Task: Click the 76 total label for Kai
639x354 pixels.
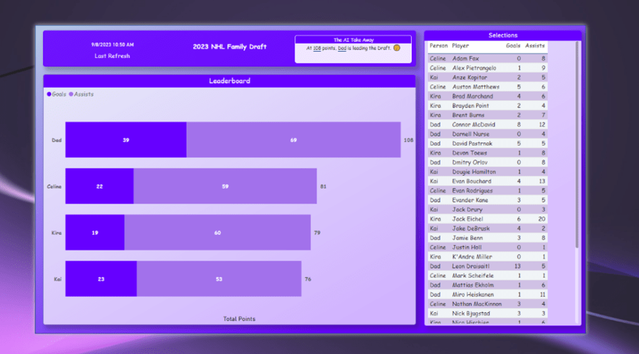Action: [308, 279]
